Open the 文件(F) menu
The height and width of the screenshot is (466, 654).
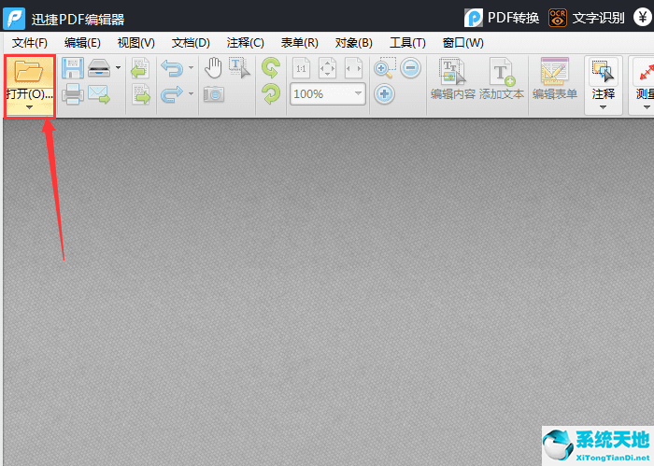point(30,43)
